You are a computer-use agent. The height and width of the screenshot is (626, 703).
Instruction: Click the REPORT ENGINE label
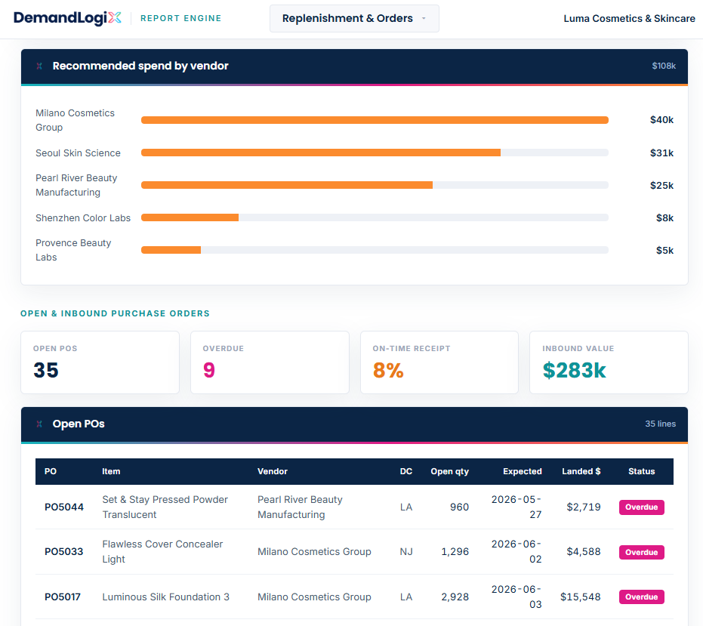tap(180, 18)
